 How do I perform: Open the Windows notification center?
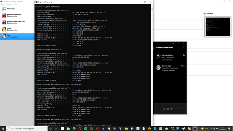229,129
